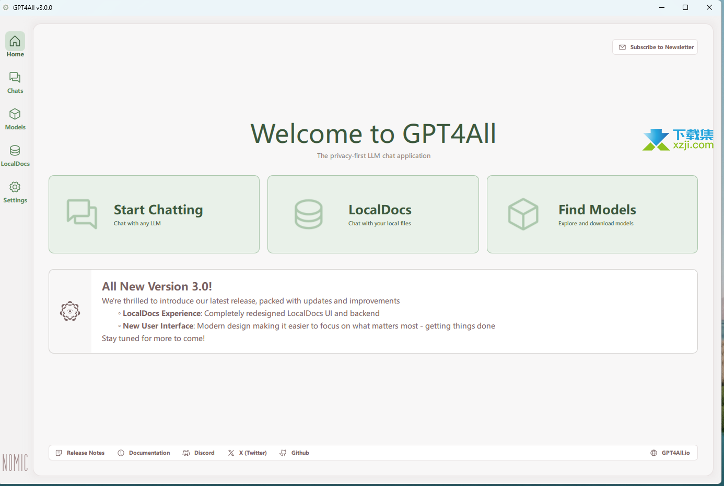
Task: Maximize the GPT4All window
Action: tap(685, 7)
